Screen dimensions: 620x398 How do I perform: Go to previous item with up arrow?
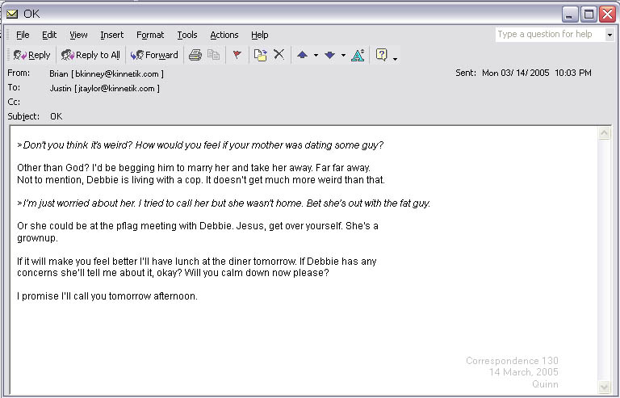point(303,55)
